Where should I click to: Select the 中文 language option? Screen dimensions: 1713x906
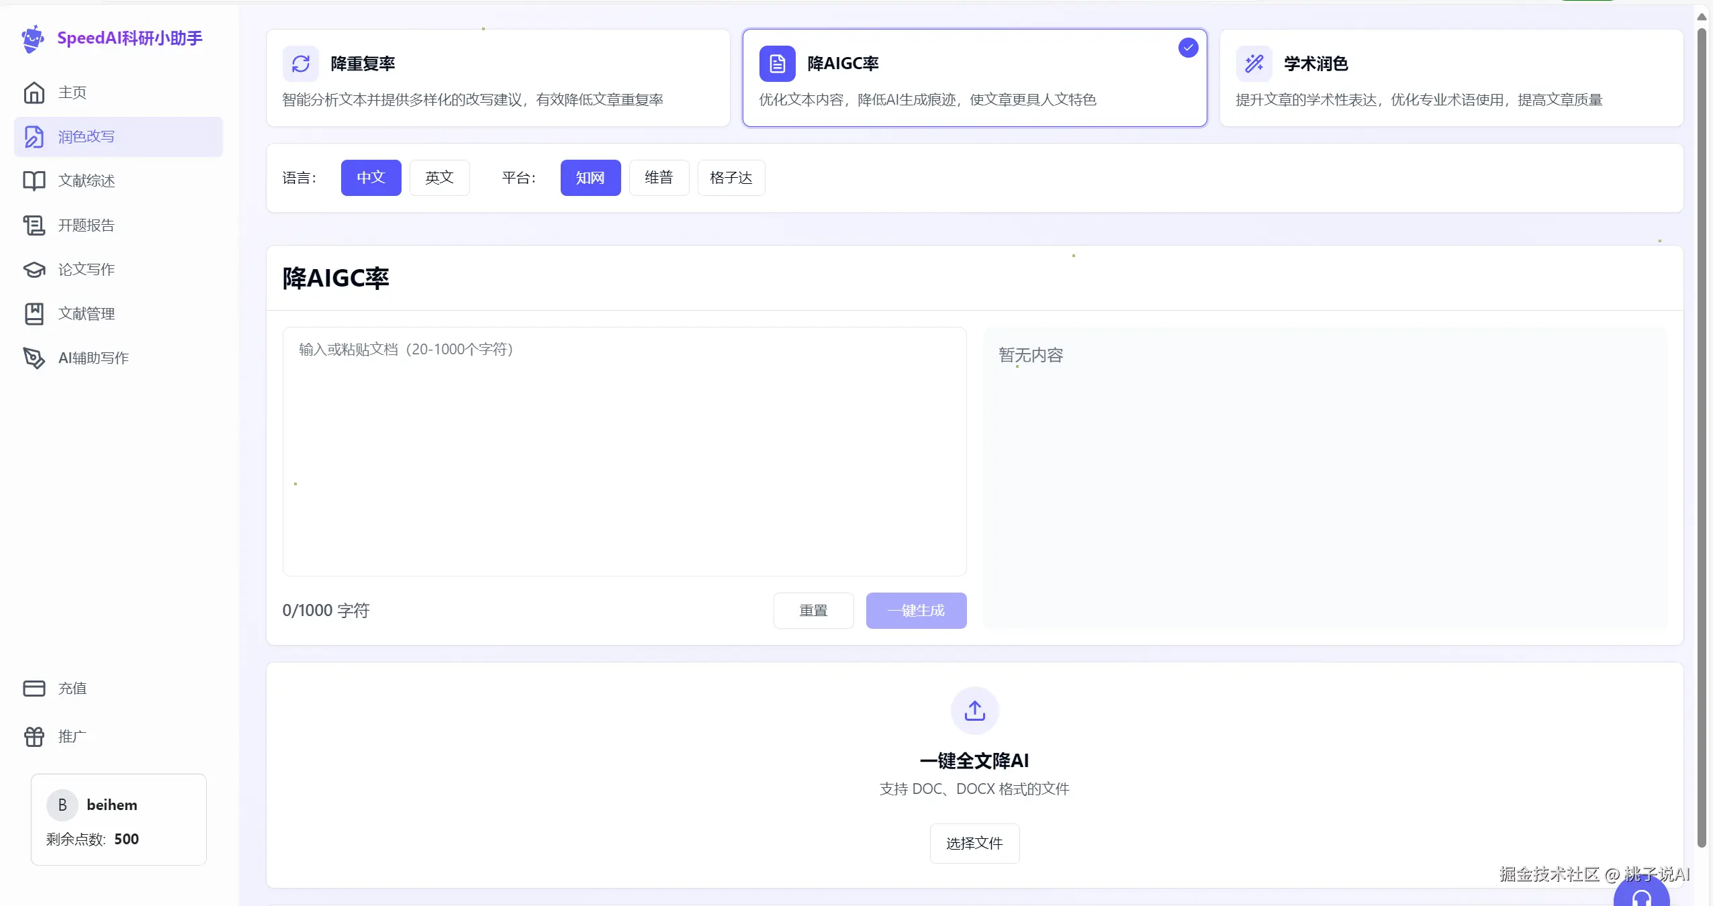point(371,178)
